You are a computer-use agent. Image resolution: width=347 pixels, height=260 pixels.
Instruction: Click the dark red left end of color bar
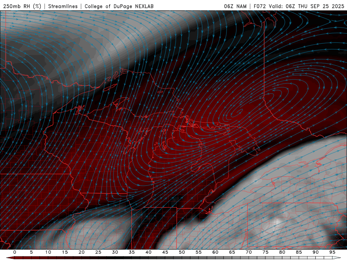(x=10, y=258)
